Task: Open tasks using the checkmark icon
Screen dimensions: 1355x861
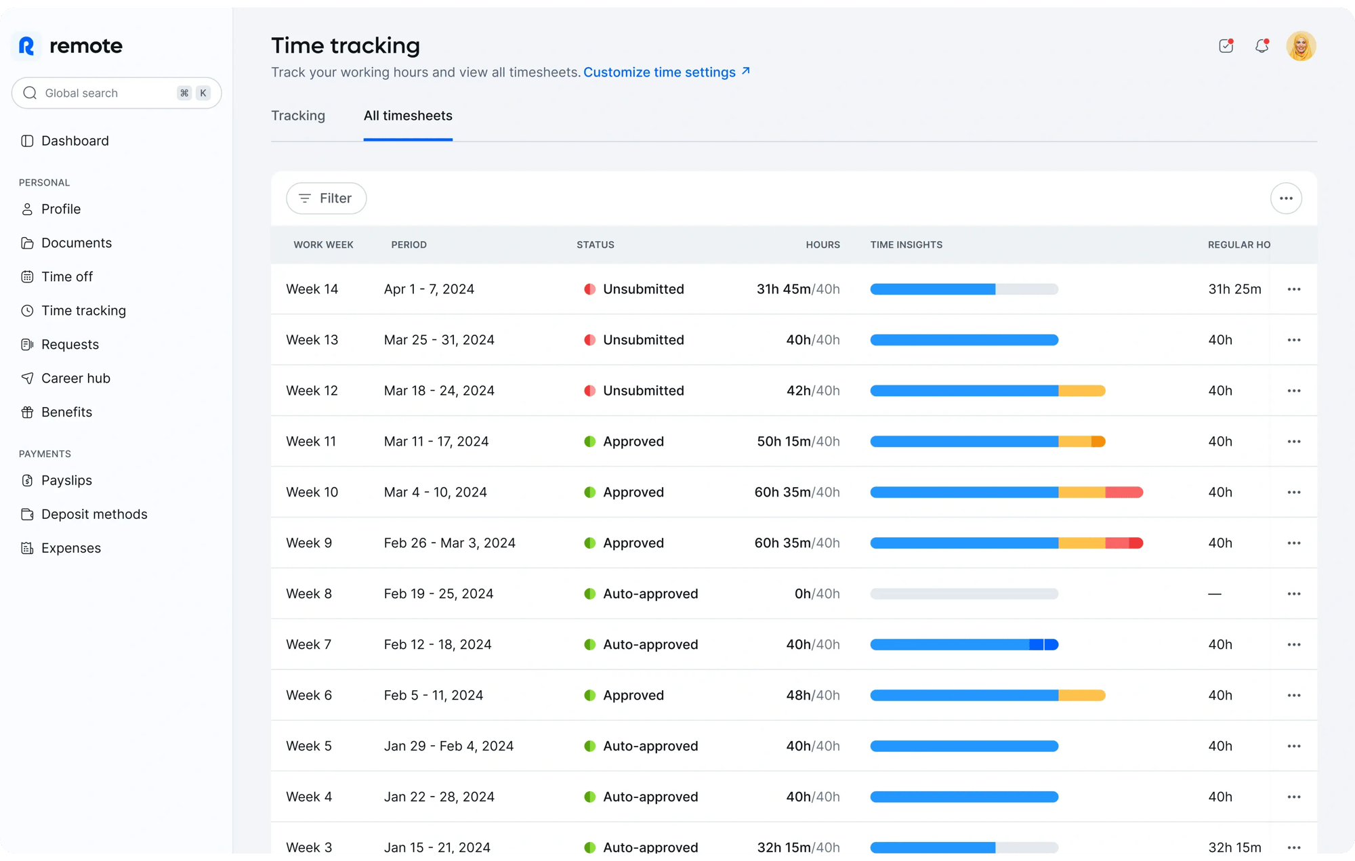Action: (x=1225, y=45)
